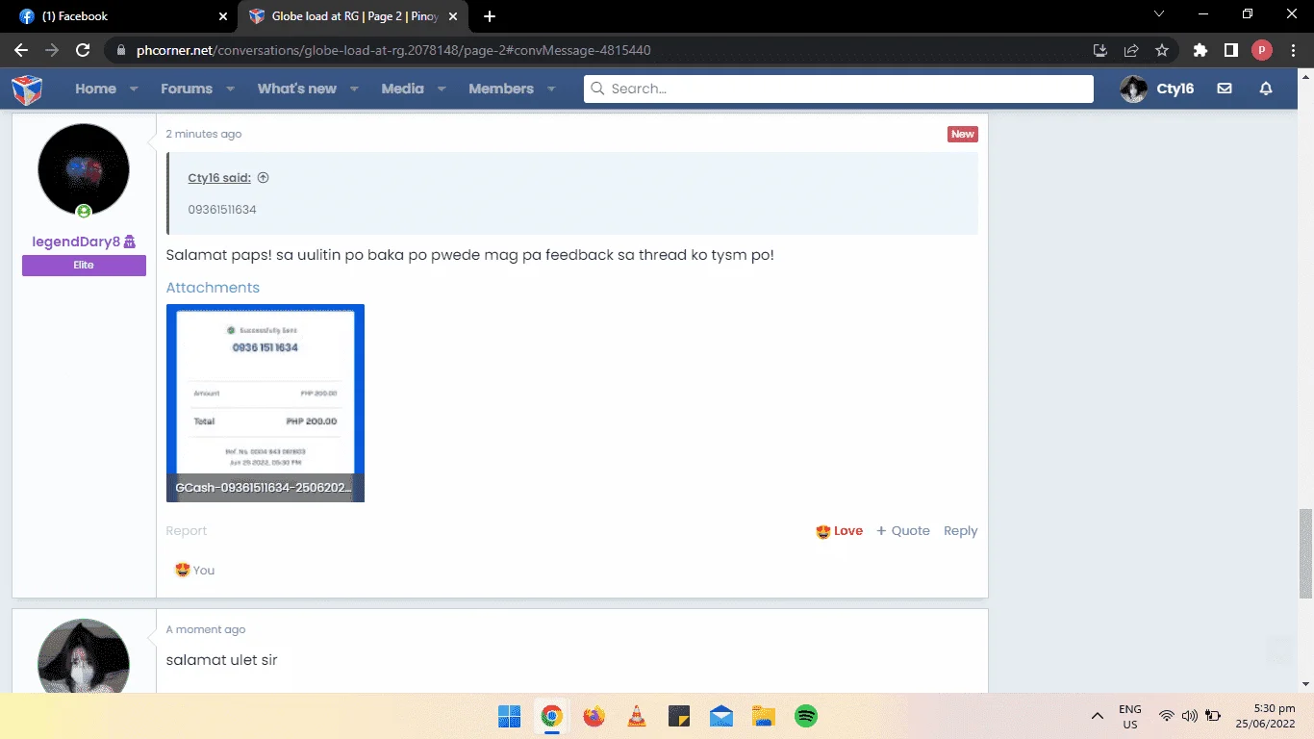Open Firefox from the taskbar

[594, 716]
